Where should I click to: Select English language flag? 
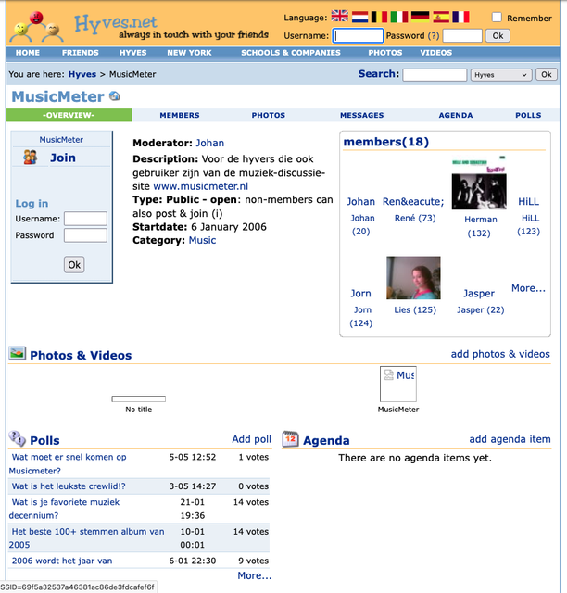click(x=340, y=17)
